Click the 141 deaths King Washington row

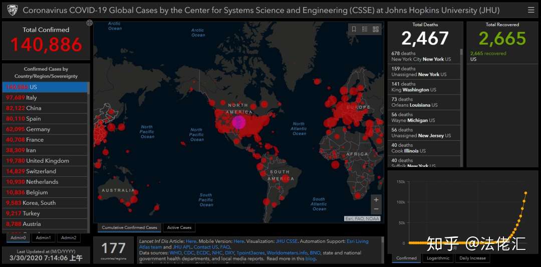tap(425, 87)
